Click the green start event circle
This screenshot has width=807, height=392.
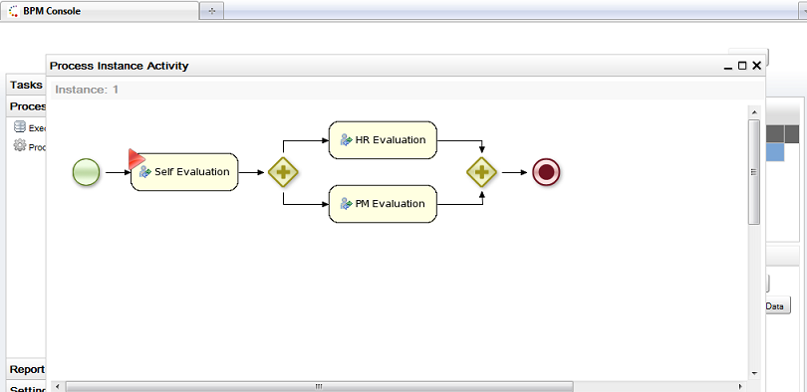tap(86, 172)
